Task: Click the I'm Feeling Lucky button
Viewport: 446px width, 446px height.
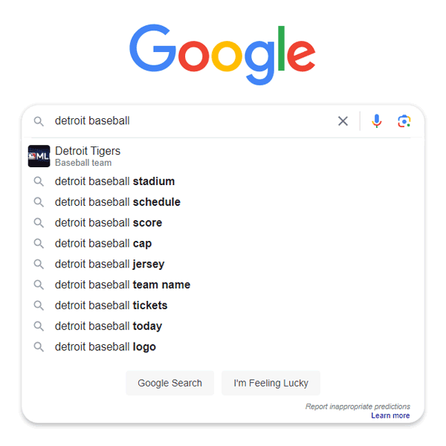Action: click(271, 383)
